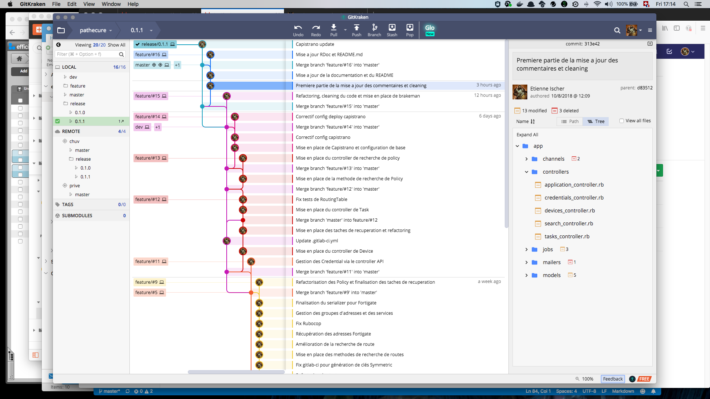Viewport: 710px width, 399px height.
Task: Enable the View all files checkbox
Action: (x=622, y=121)
